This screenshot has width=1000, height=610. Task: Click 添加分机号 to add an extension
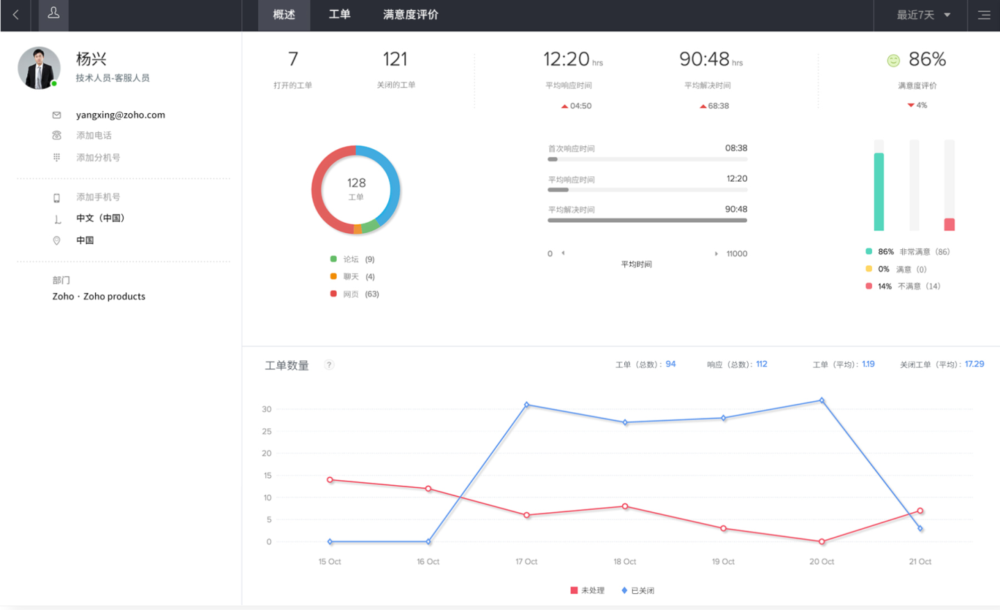click(x=98, y=158)
